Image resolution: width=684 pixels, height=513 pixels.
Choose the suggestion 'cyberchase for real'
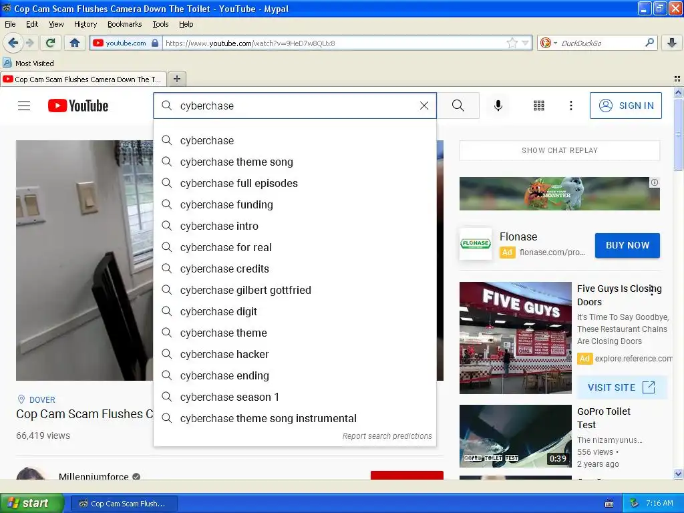(x=295, y=247)
